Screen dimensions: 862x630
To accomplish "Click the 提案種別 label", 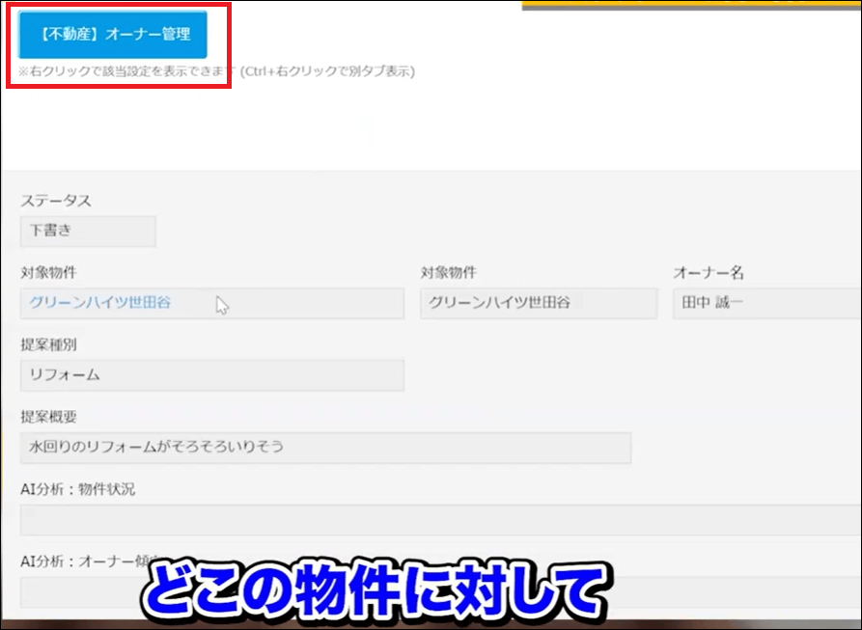I will pos(42,344).
